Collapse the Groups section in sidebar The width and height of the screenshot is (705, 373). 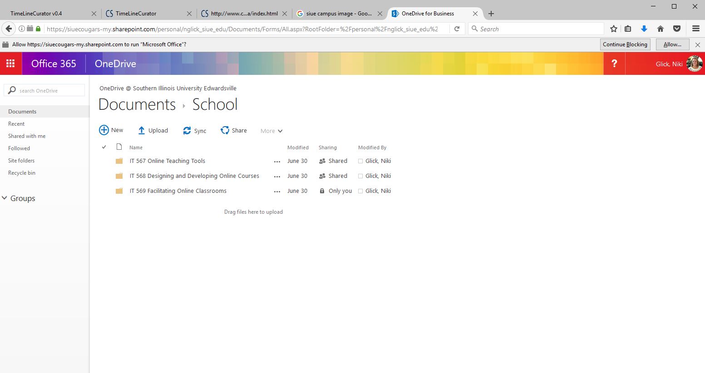(5, 198)
